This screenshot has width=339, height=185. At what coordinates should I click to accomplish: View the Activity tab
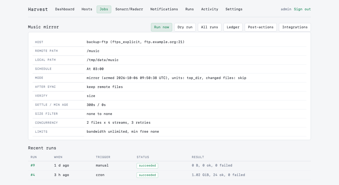(210, 9)
